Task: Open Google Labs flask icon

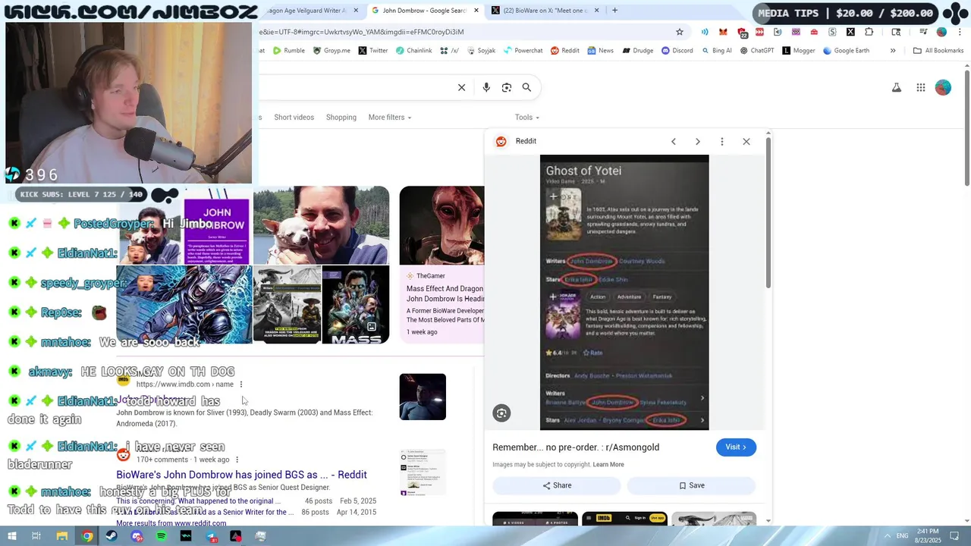Action: pos(897,88)
